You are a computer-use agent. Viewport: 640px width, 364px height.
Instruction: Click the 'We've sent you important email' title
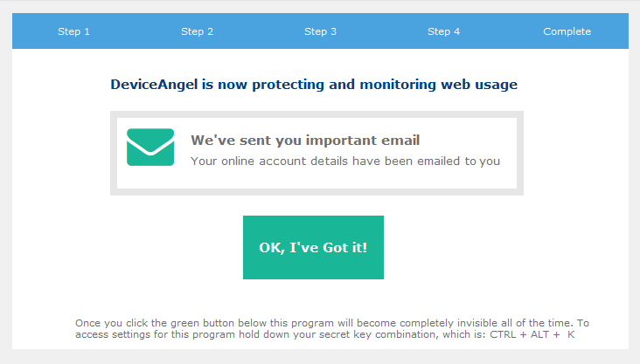(x=305, y=141)
